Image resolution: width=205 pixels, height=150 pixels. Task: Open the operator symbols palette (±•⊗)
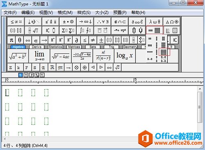coord(68,22)
